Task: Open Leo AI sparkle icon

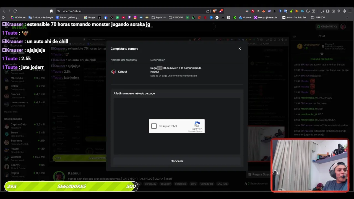Action: click(339, 11)
